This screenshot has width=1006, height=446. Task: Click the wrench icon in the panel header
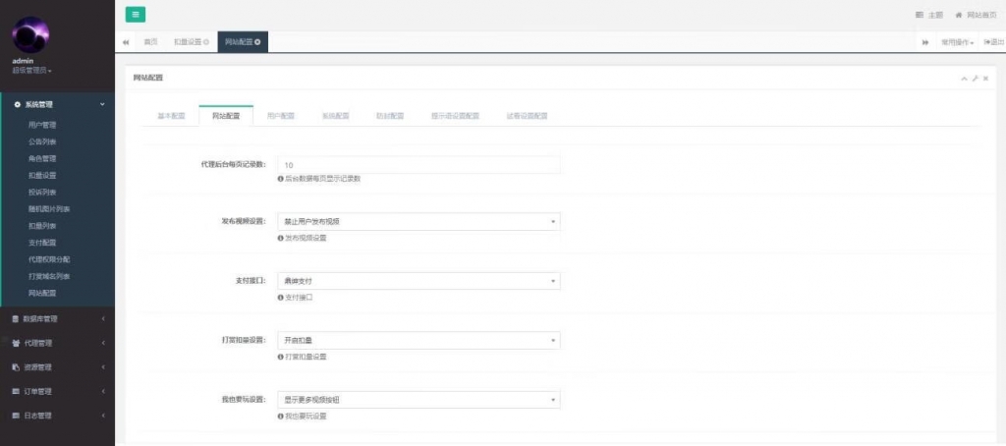975,78
